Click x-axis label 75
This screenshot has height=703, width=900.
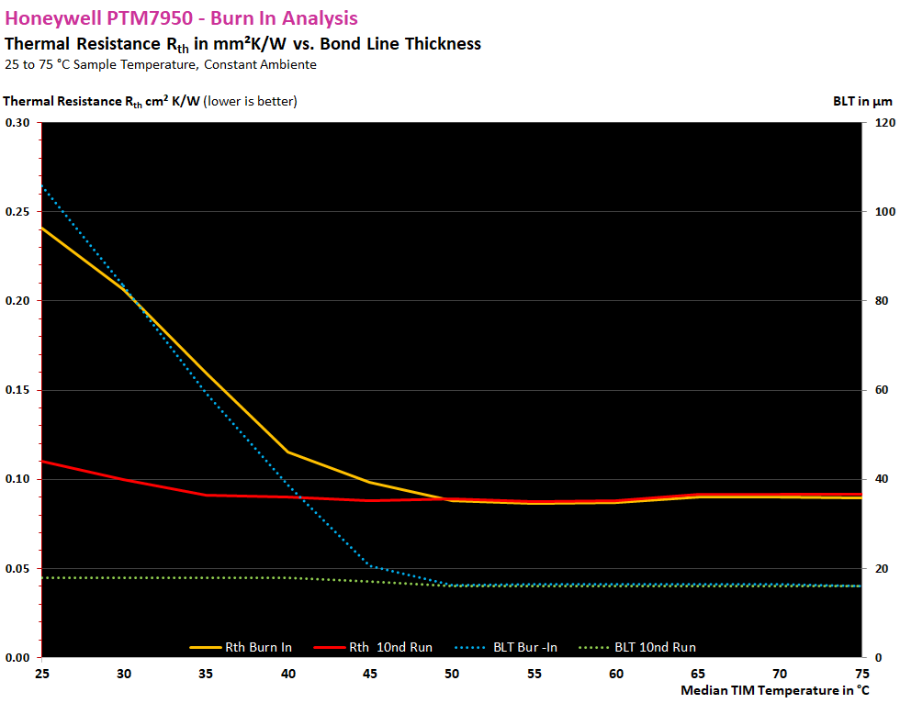(x=861, y=674)
